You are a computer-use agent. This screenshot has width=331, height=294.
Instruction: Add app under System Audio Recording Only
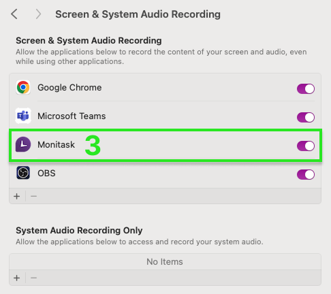(x=16, y=278)
